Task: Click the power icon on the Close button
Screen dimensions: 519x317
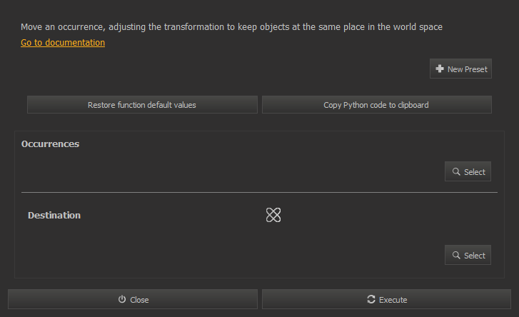Action: click(x=122, y=299)
